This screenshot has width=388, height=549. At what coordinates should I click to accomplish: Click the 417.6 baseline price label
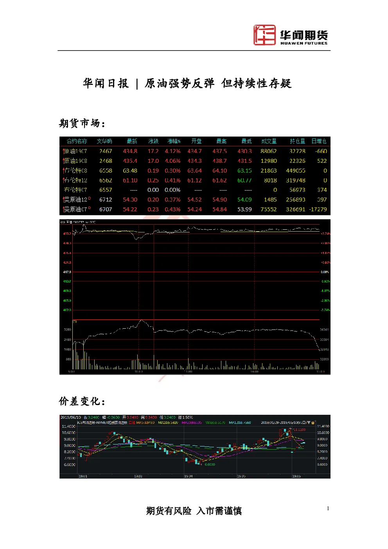pyautogui.click(x=67, y=272)
